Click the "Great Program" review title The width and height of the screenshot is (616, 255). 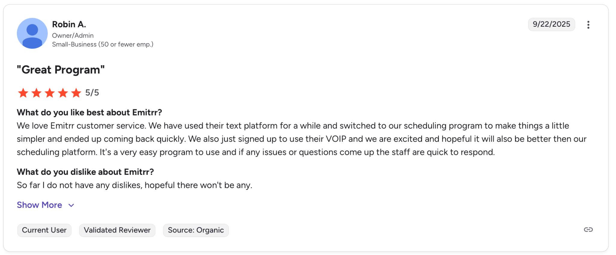point(61,70)
